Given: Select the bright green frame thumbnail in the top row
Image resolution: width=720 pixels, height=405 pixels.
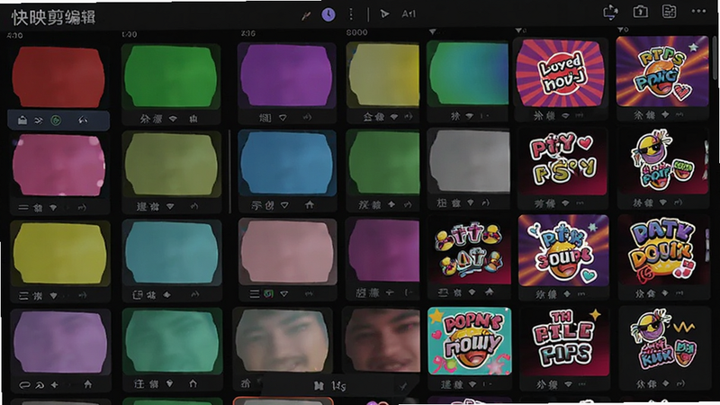Looking at the screenshot, I should coord(171,76).
